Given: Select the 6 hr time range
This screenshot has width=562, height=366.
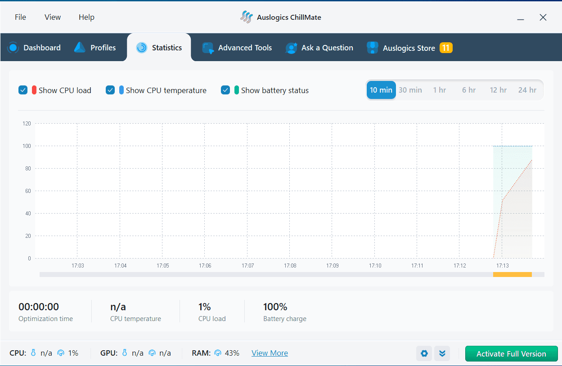Looking at the screenshot, I should point(469,90).
